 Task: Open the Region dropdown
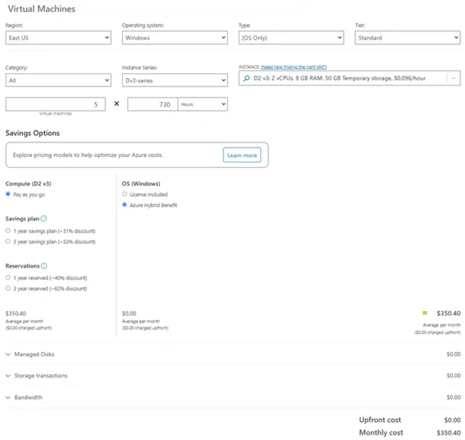point(58,38)
